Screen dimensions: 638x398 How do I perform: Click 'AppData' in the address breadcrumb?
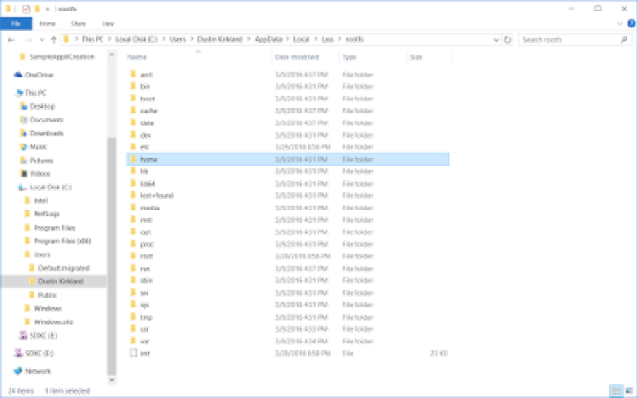tap(268, 39)
